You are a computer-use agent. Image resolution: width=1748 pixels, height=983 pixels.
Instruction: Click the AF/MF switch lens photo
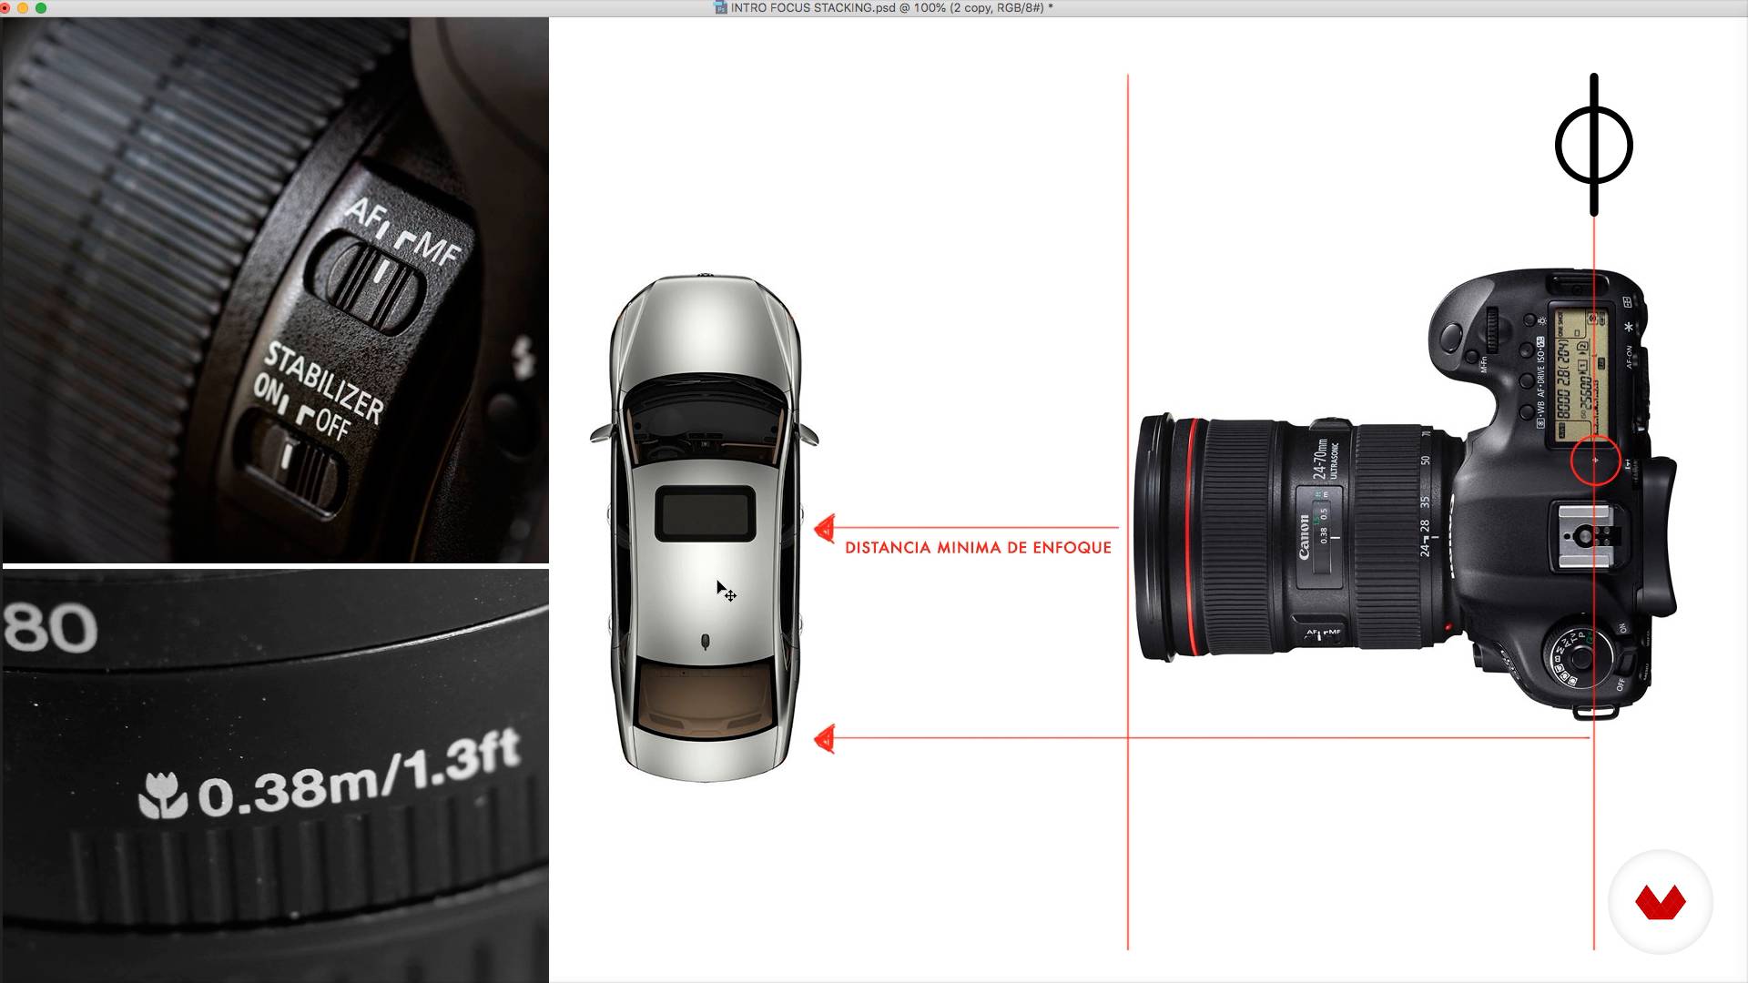(275, 289)
